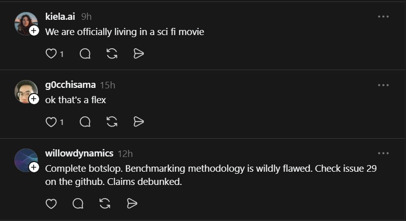This screenshot has height=221, width=406.
Task: Repost willowdynamics' benchmarking post
Action: [x=105, y=204]
